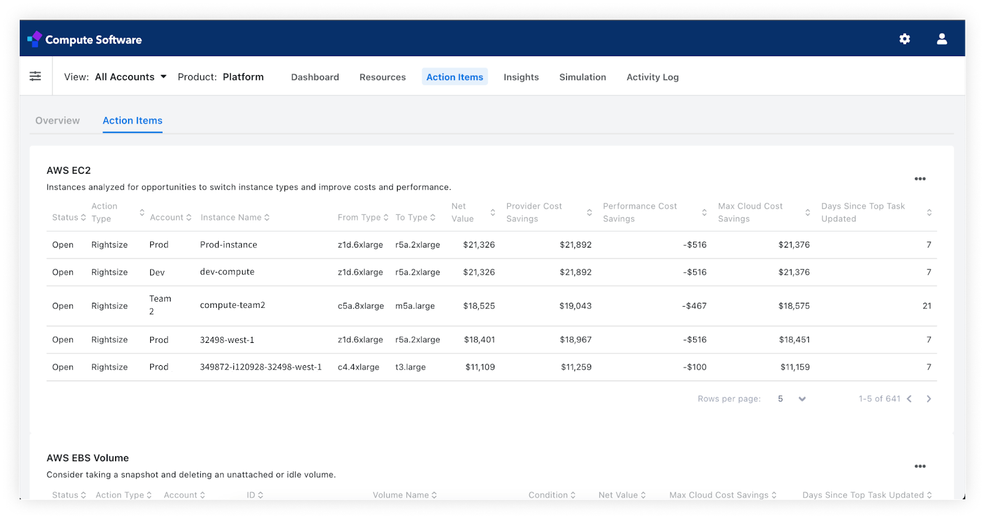This screenshot has width=985, height=519.
Task: Sort EC2 by Max Cloud Cost Savings
Action: pos(808,212)
